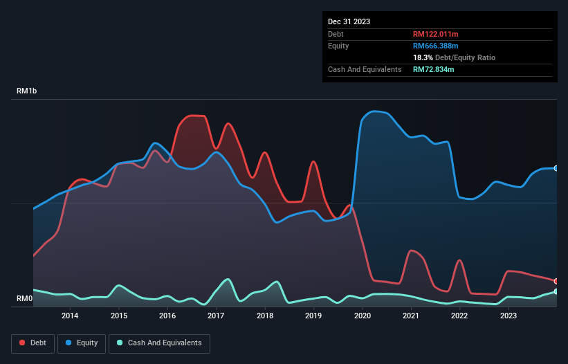Screen dimensions: 568x364
Task: Click the 2023 x-axis label
Action: pos(509,316)
